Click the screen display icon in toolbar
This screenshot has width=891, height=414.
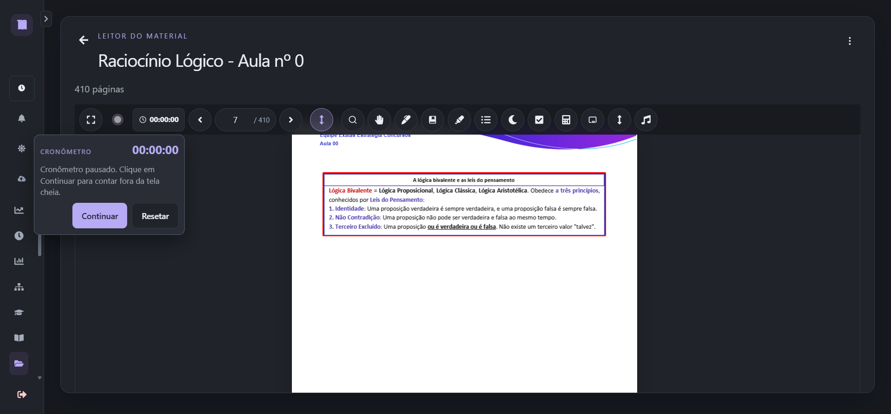coord(593,120)
